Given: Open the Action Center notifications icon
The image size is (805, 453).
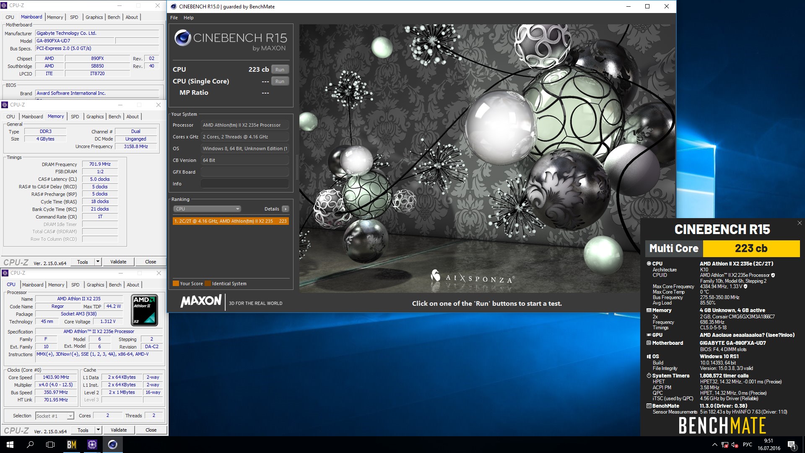Looking at the screenshot, I should pyautogui.click(x=792, y=445).
